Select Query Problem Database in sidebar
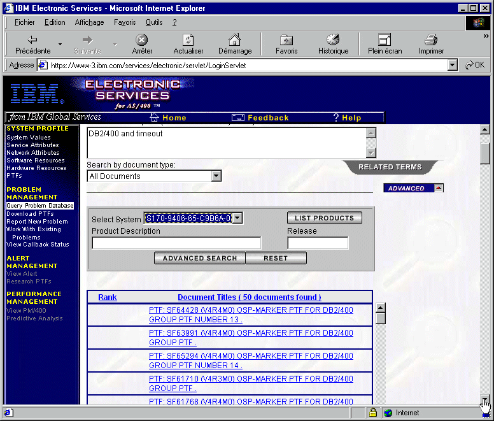 coord(39,206)
